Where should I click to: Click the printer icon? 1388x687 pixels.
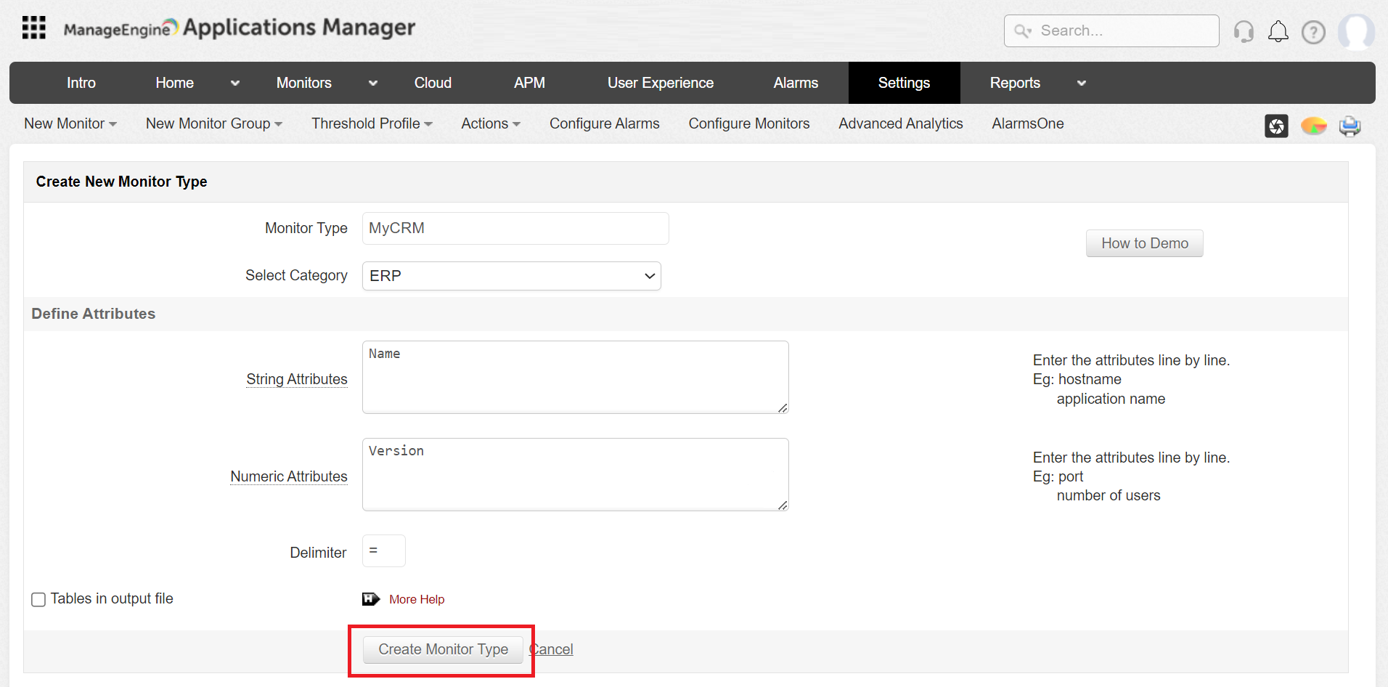tap(1350, 126)
